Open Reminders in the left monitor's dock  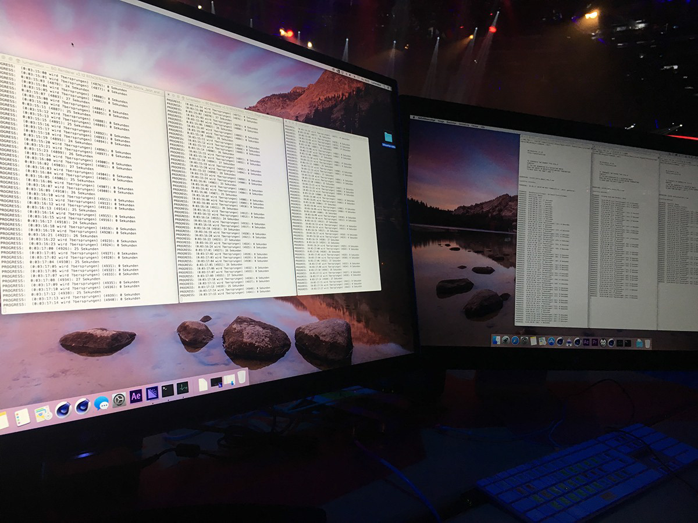[22, 417]
